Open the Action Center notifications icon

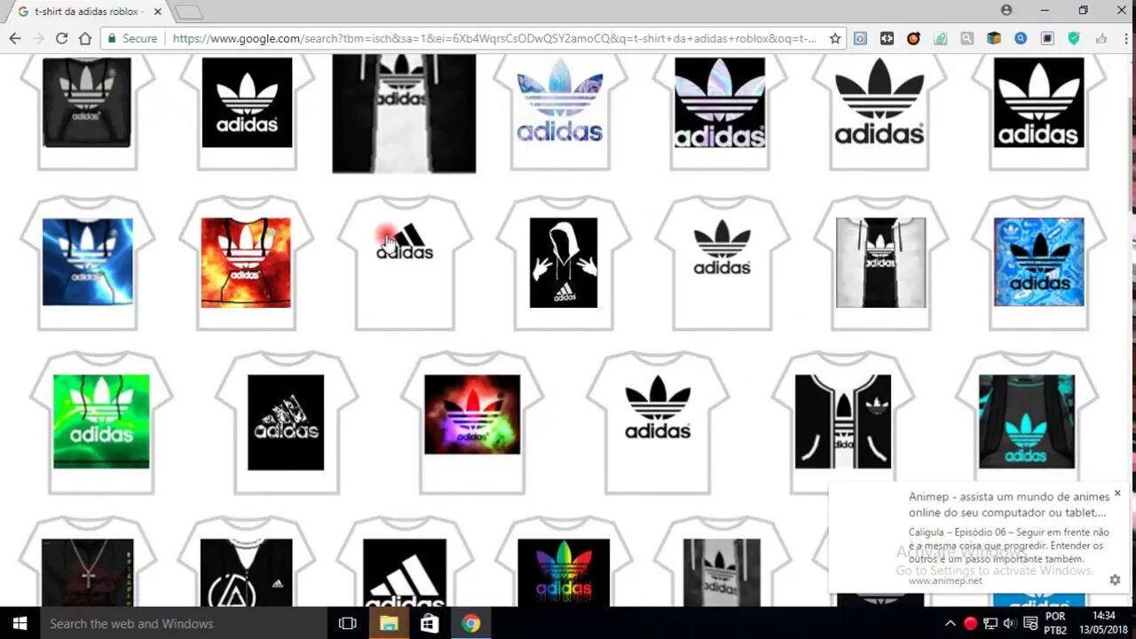(1030, 623)
